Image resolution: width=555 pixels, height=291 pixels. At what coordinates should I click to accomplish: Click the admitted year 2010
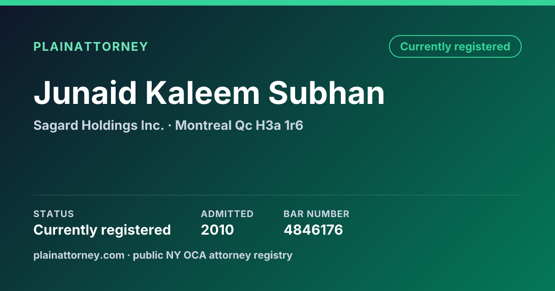coord(217,230)
